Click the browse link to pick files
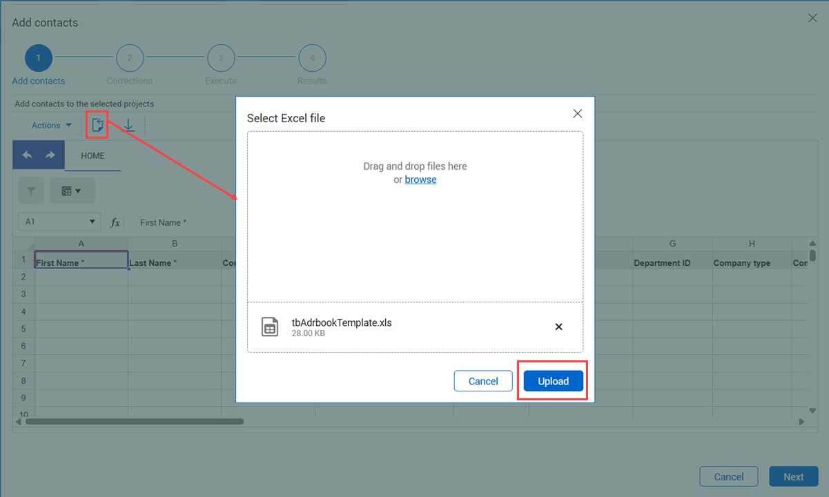 pyautogui.click(x=420, y=179)
